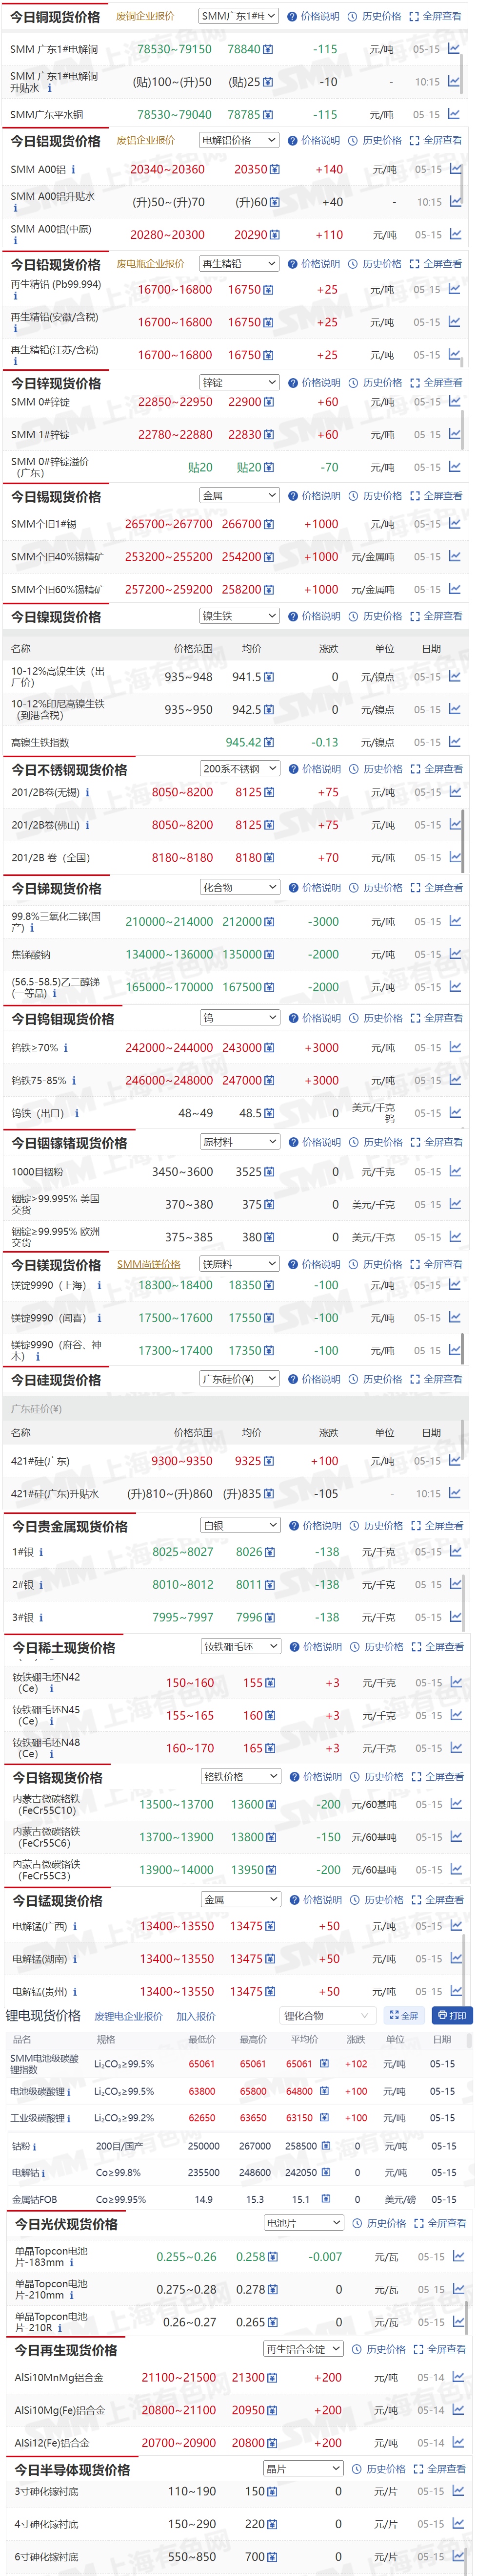Open chart icon for 再生精铅(Pb99.994) row
The height and width of the screenshot is (2576, 477).
pos(454,289)
